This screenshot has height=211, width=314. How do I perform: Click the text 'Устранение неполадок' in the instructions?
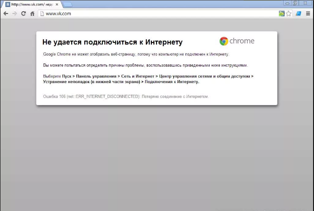[x=66, y=82]
